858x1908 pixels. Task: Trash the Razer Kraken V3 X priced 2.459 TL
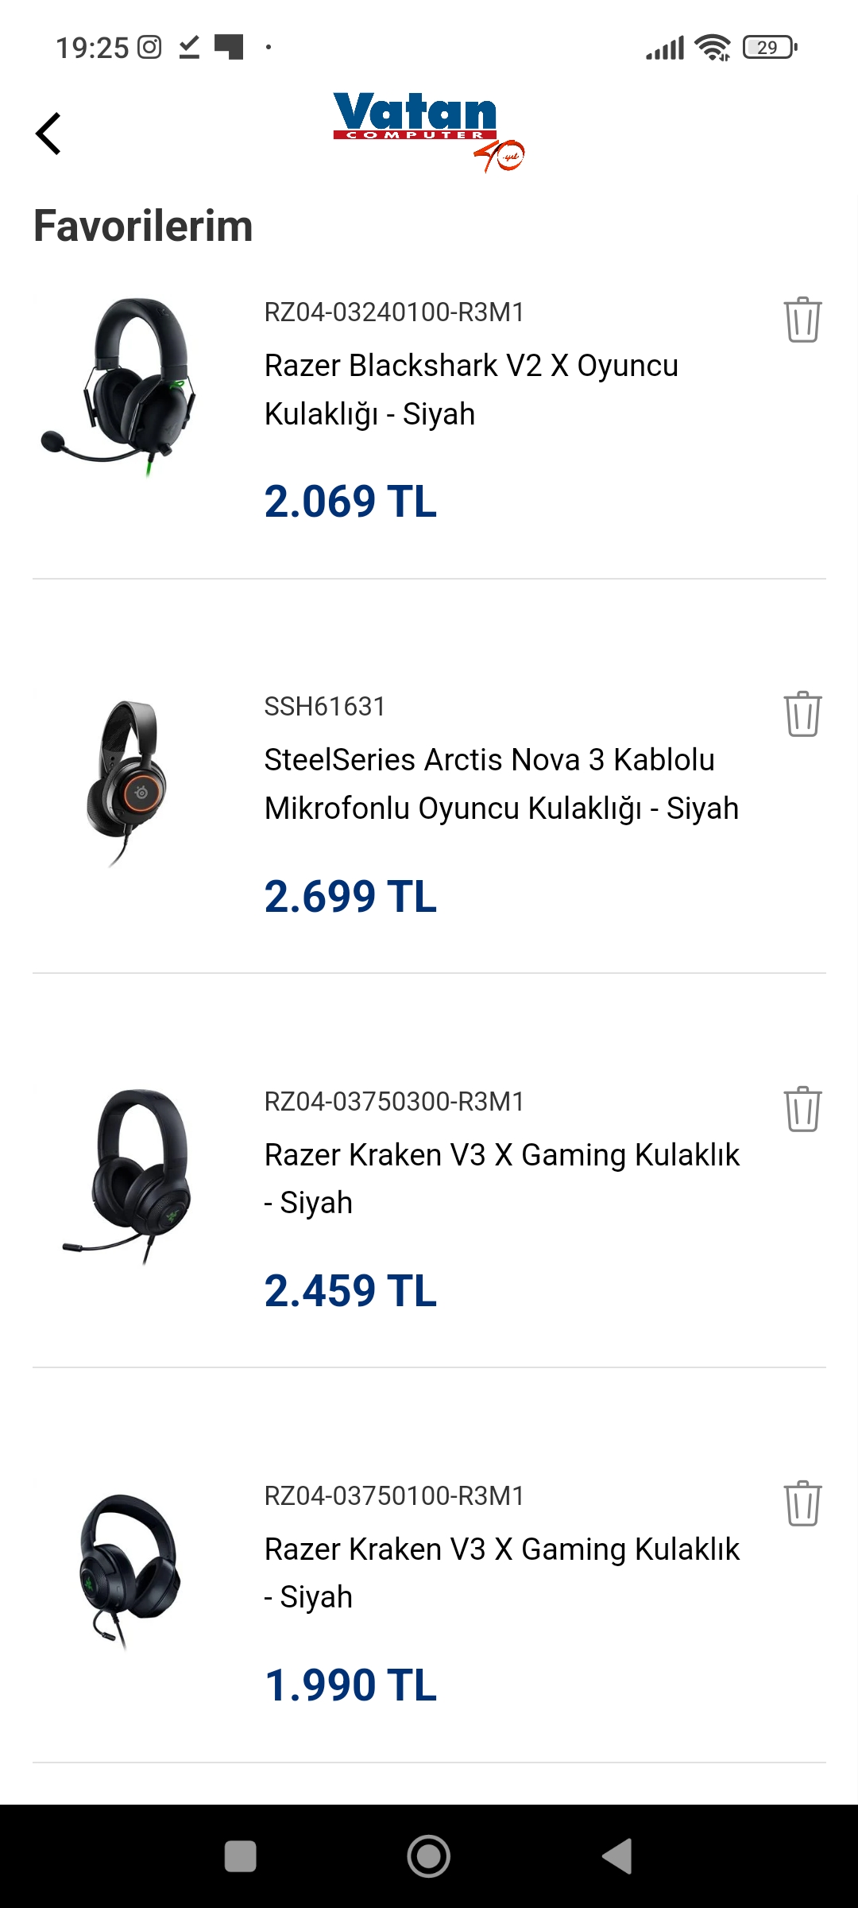pyautogui.click(x=802, y=1108)
